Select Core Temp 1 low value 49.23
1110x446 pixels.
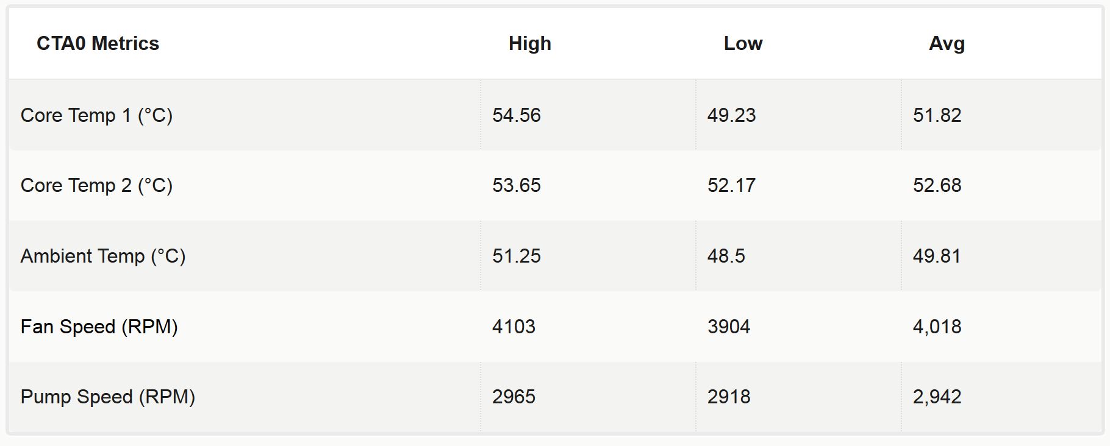pos(731,115)
